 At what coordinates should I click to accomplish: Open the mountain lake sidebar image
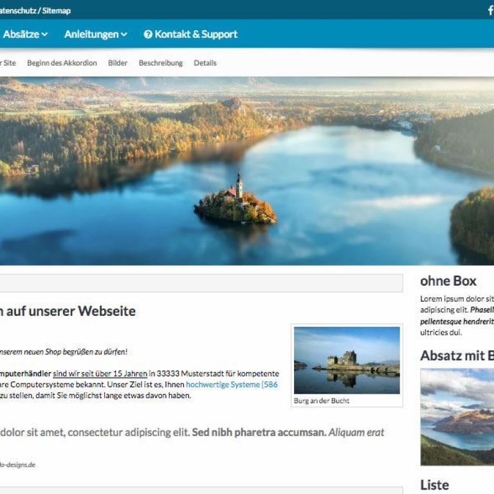(457, 417)
